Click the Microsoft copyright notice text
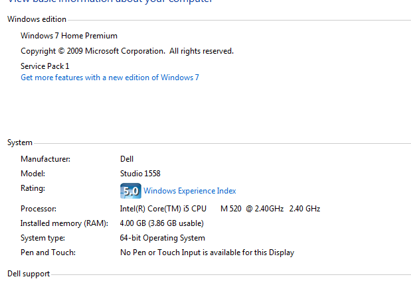This screenshot has height=281, width=411. (x=127, y=51)
